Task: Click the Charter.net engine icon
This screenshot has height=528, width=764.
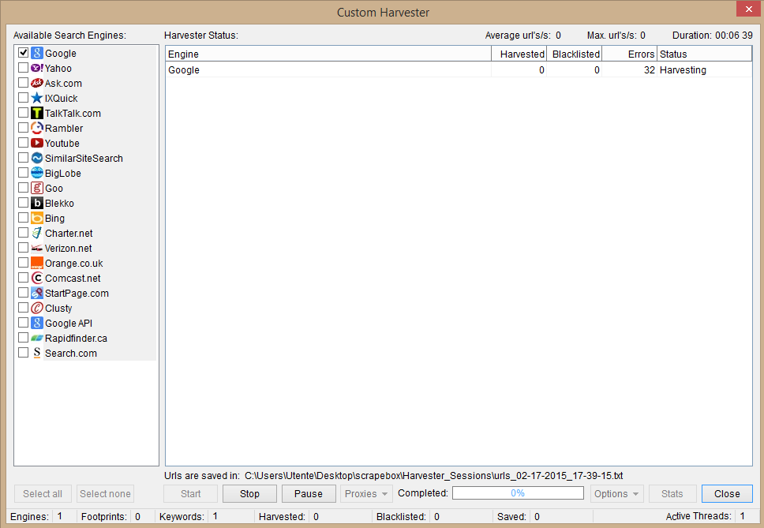Action: coord(37,233)
